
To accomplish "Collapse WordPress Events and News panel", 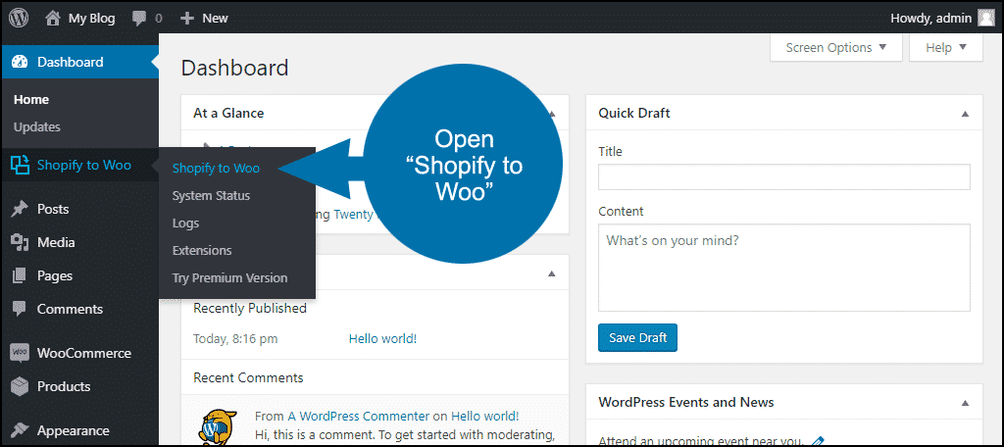I will (965, 403).
